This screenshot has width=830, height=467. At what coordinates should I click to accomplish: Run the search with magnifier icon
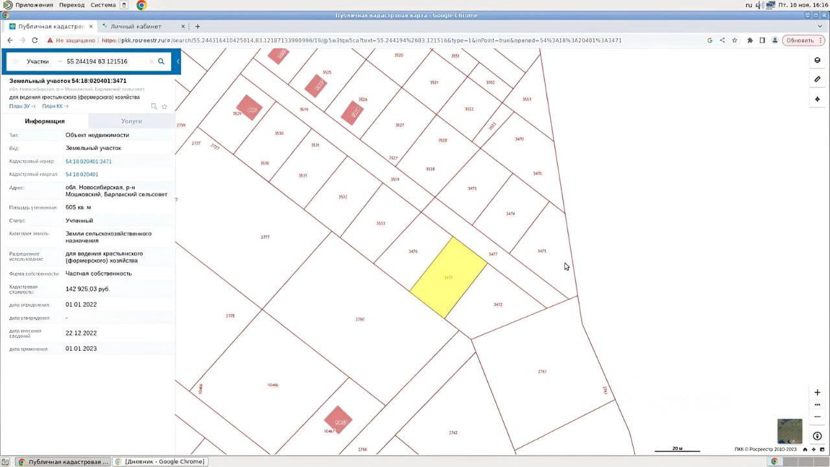161,61
